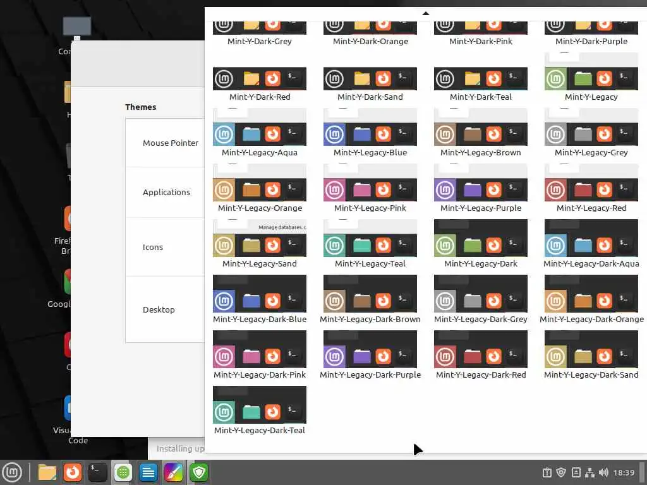Image resolution: width=647 pixels, height=485 pixels.
Task: Open the Desktop theme setting
Action: tap(165, 309)
